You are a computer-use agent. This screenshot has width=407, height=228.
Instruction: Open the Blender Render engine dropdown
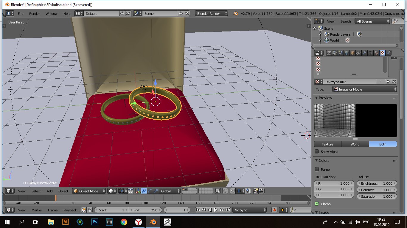coord(211,13)
